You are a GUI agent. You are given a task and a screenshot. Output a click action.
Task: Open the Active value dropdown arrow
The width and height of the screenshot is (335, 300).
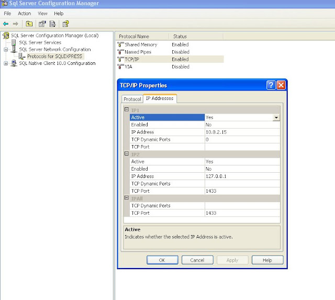click(276, 117)
